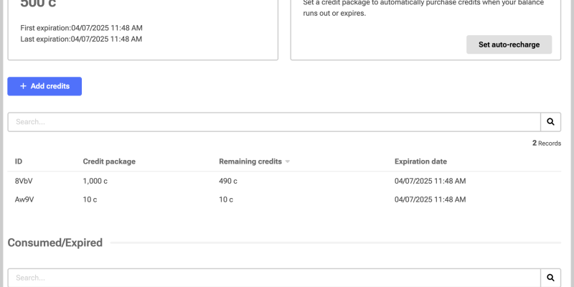Click the 490 c remaining credits cell

click(x=228, y=181)
